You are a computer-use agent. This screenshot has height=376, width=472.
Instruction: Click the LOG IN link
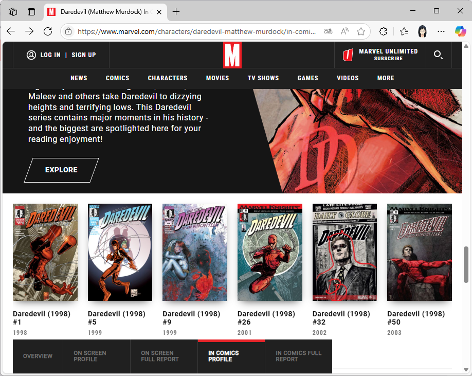pos(50,55)
